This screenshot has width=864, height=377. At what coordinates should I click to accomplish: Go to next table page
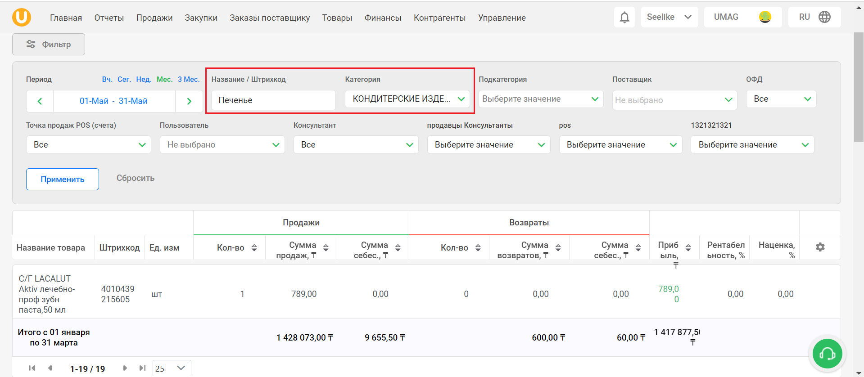[125, 368]
